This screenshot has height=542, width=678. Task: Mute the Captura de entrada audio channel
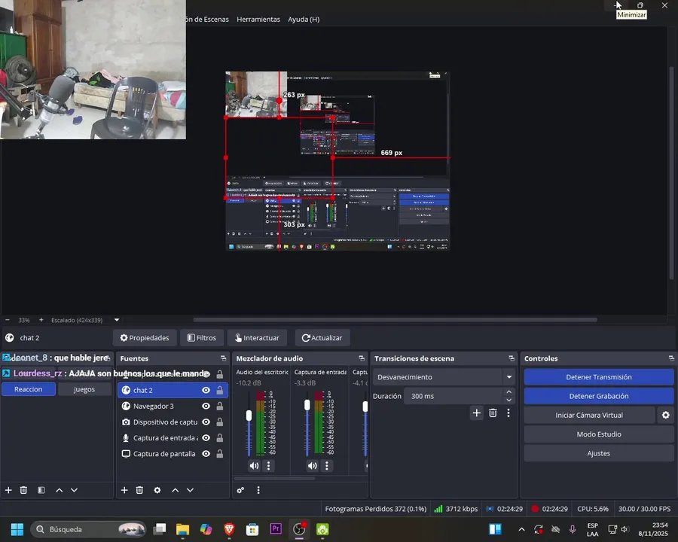click(x=312, y=465)
